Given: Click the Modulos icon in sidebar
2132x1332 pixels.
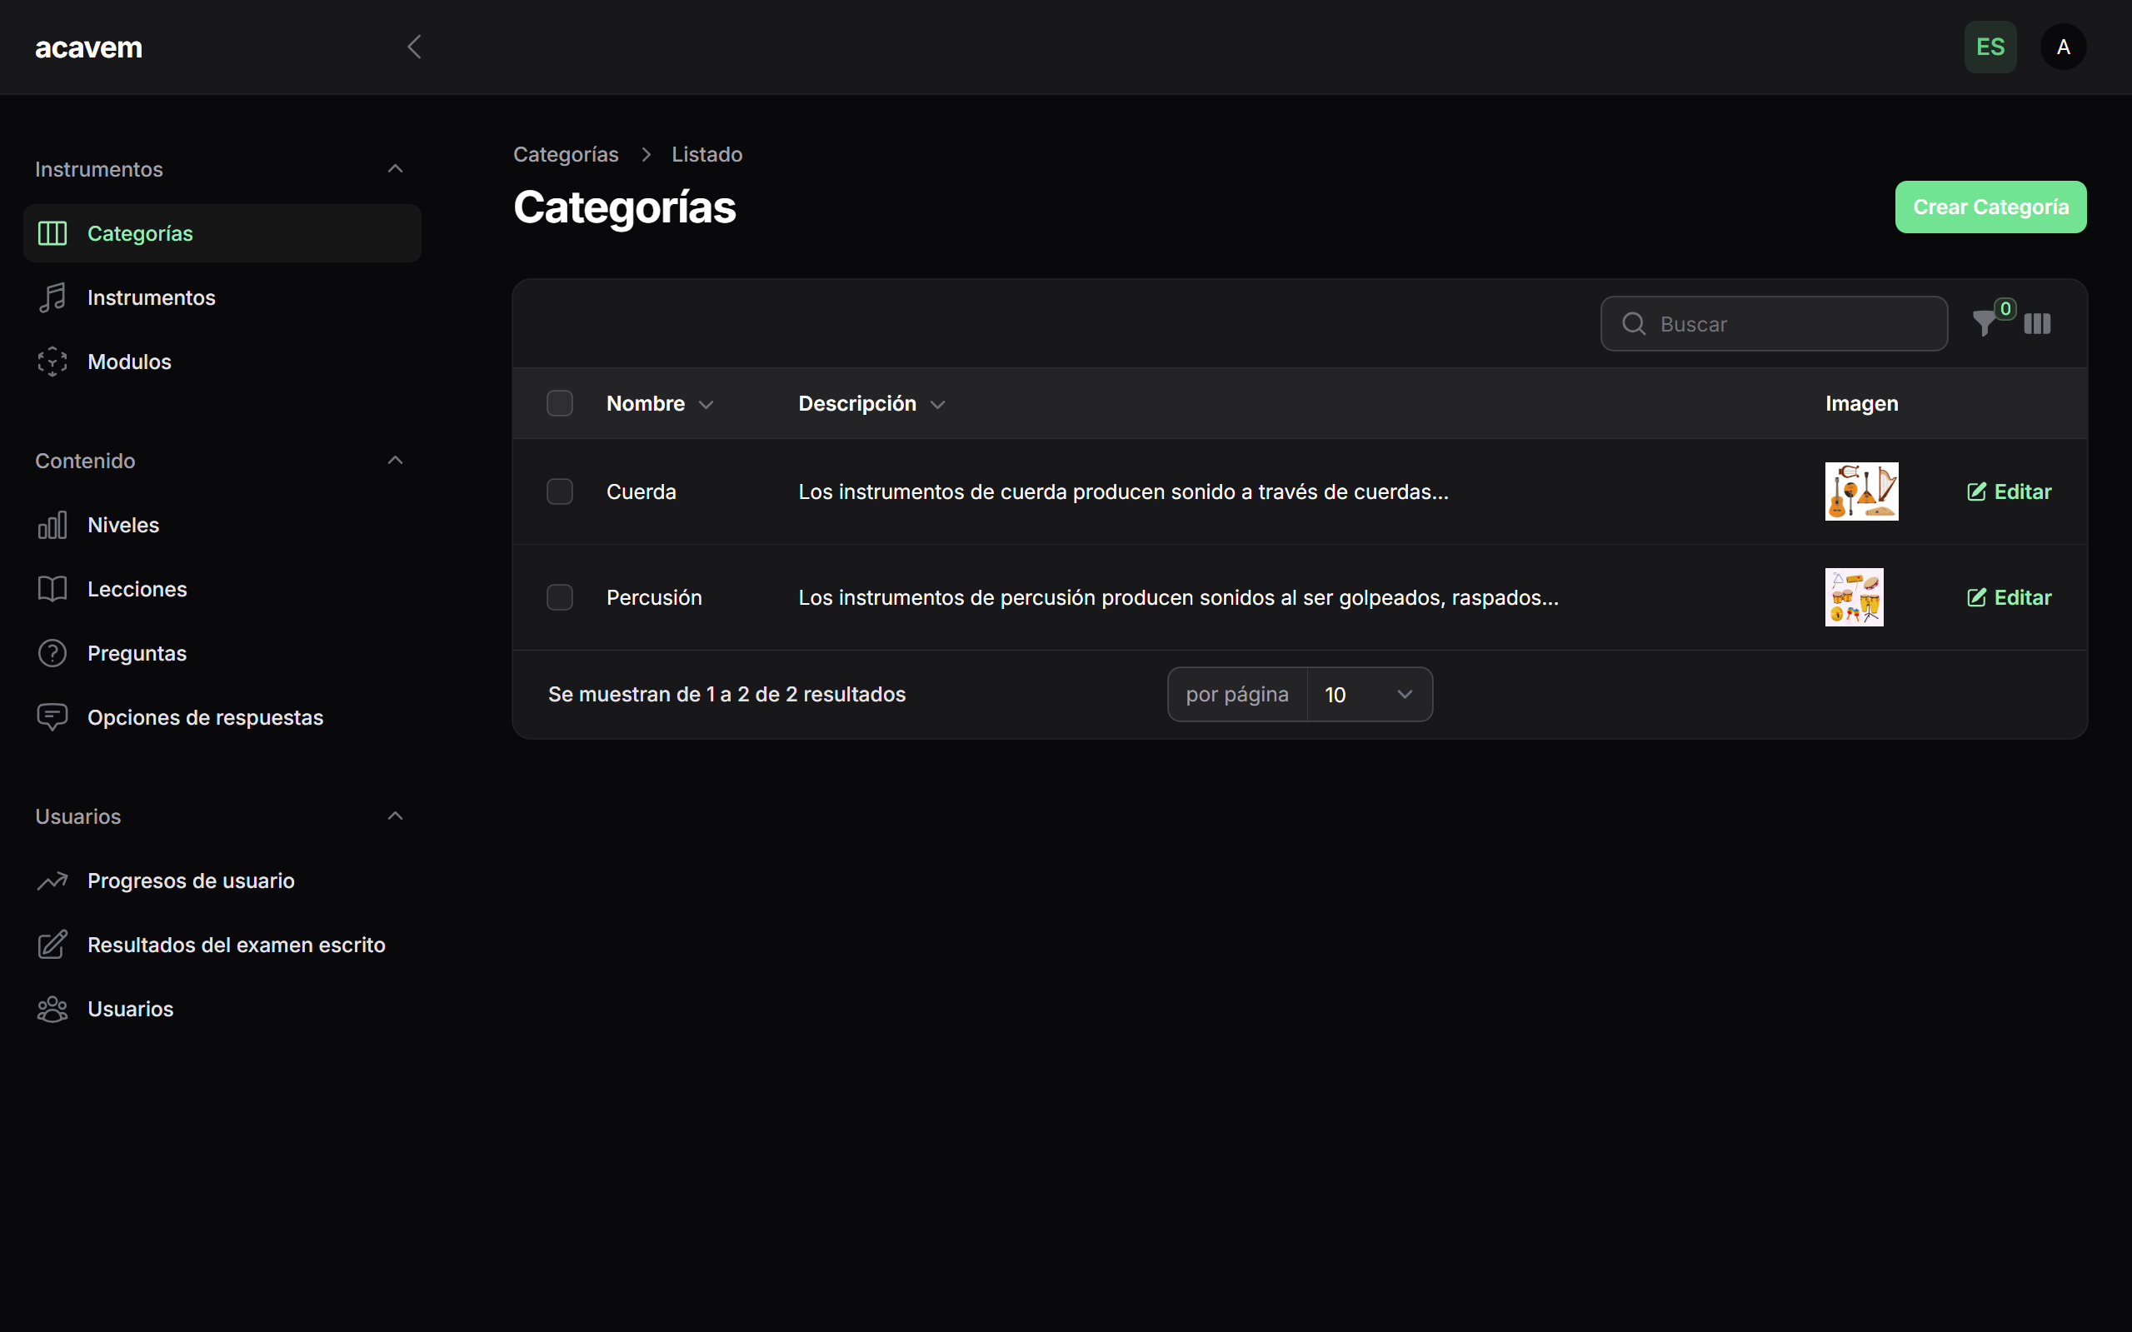Looking at the screenshot, I should (x=51, y=362).
